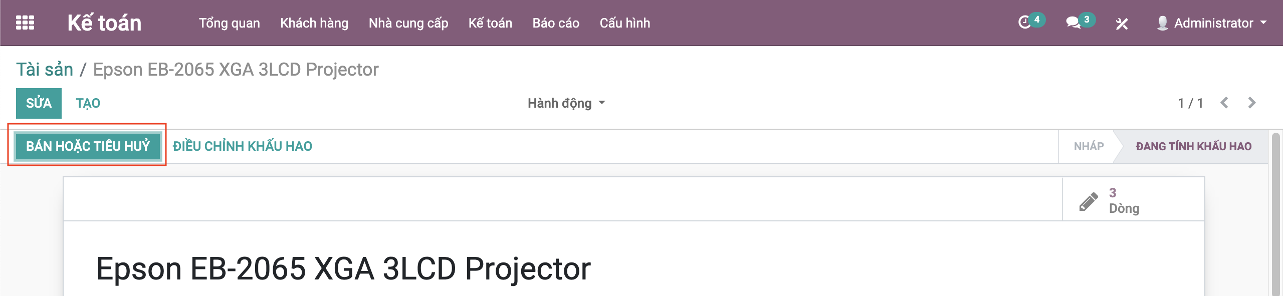Open the apps grid menu icon

point(25,23)
